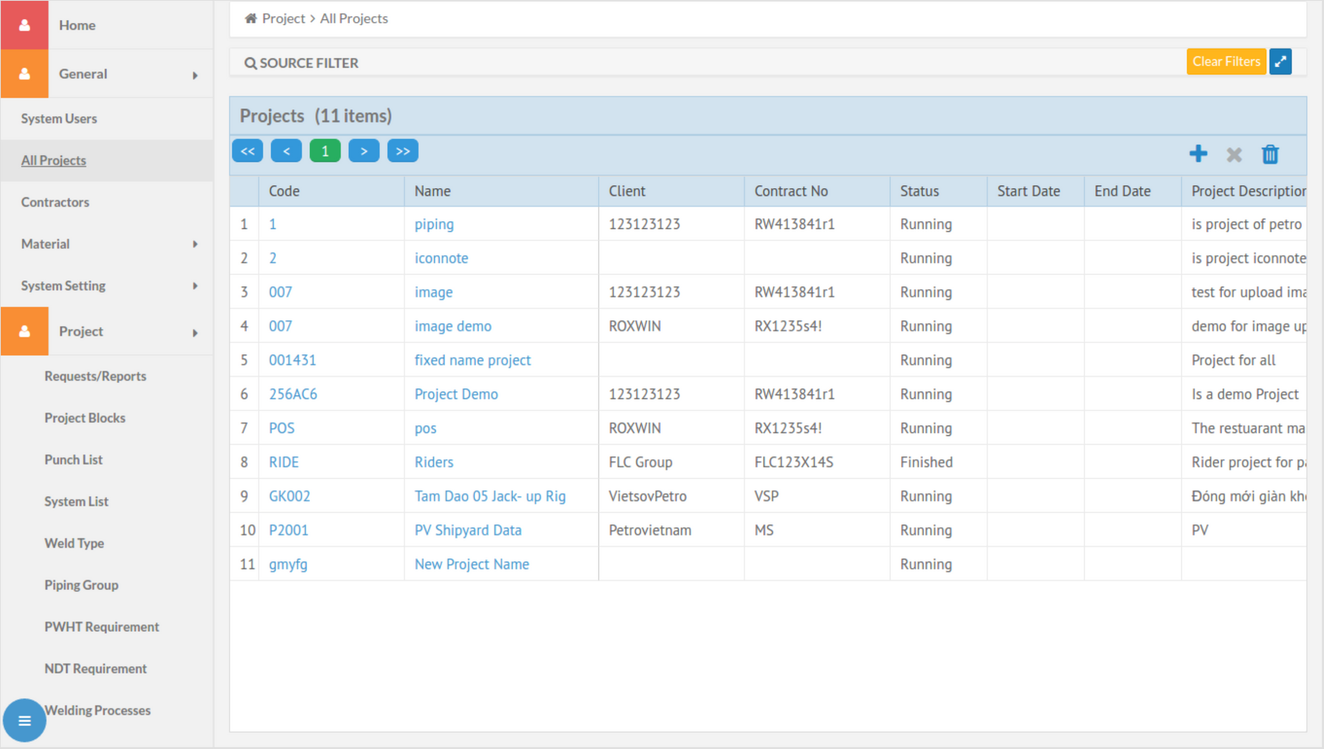Click the Source Filter search icon
This screenshot has height=749, width=1324.
coord(249,62)
